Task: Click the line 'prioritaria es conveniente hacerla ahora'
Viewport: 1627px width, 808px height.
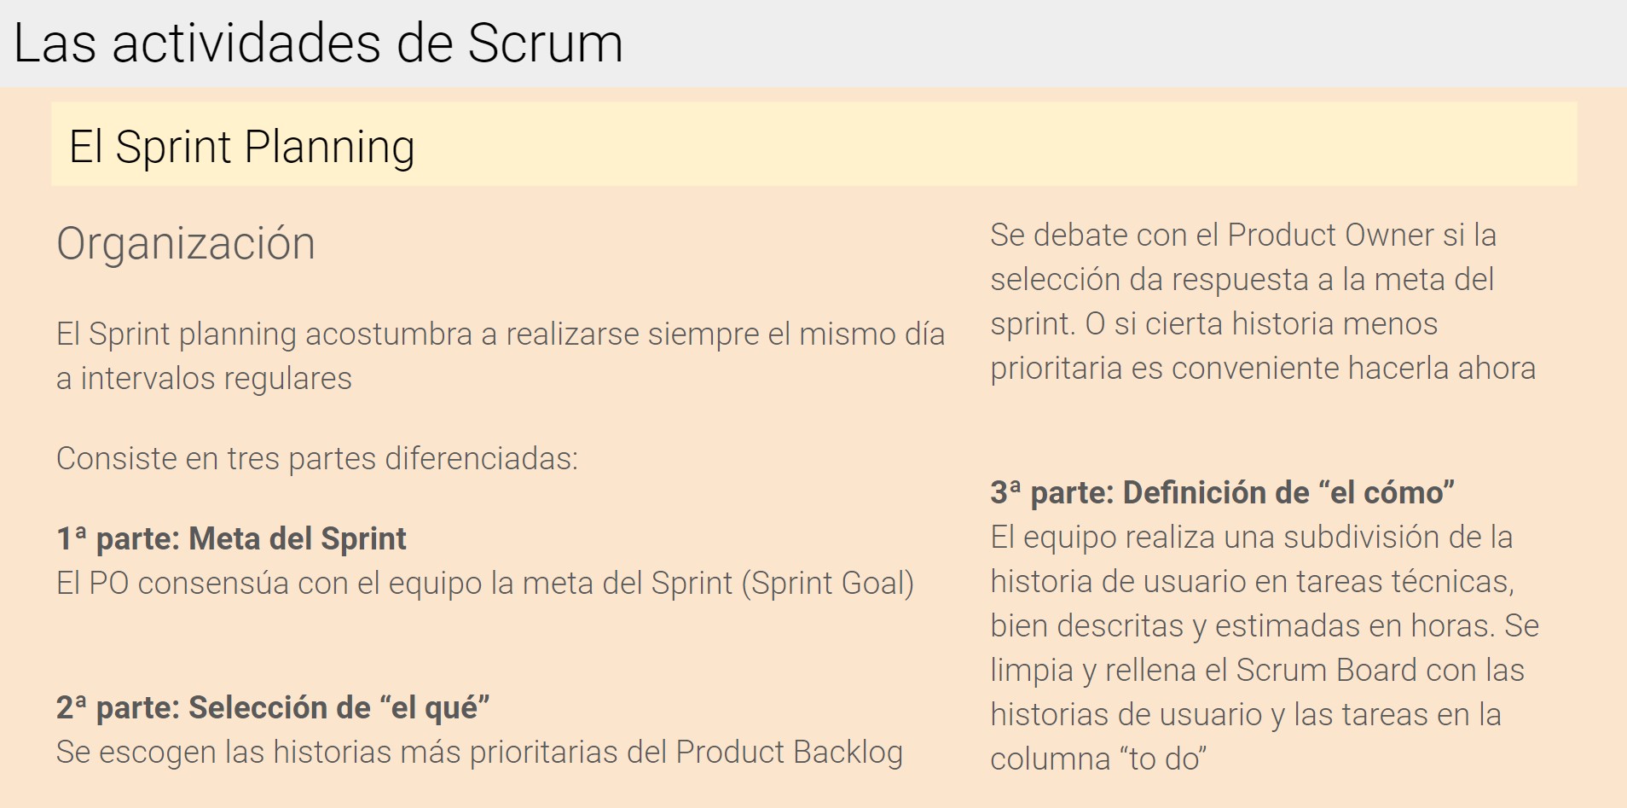Action: tap(1263, 369)
